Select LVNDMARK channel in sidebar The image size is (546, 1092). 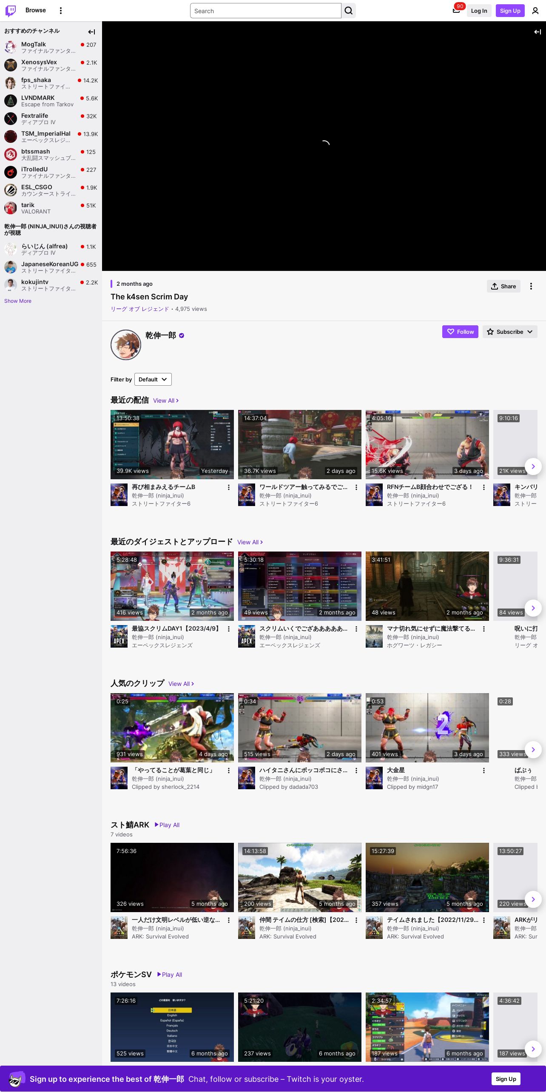[51, 101]
